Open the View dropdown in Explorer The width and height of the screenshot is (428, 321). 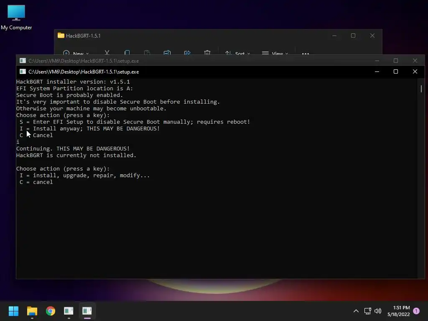click(275, 53)
